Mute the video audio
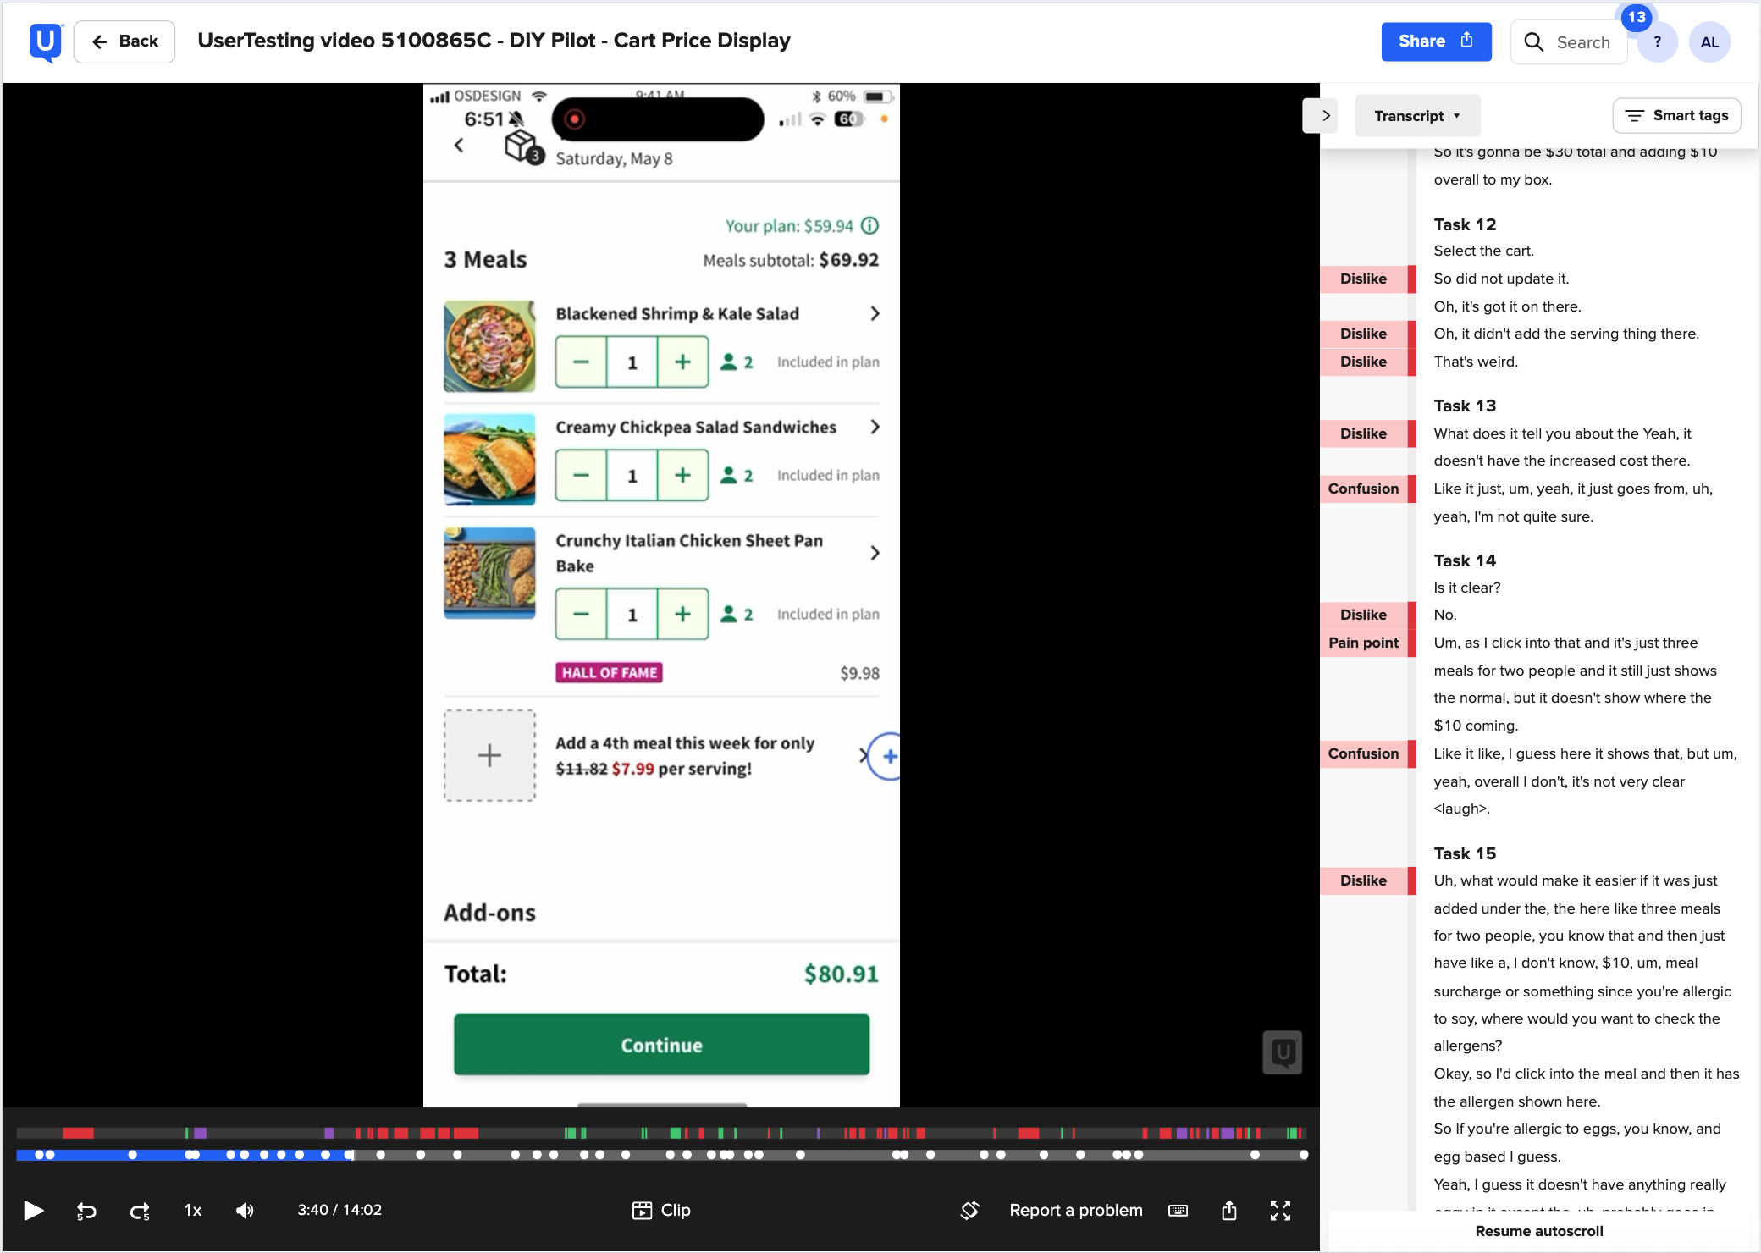The width and height of the screenshot is (1761, 1253). click(x=245, y=1210)
